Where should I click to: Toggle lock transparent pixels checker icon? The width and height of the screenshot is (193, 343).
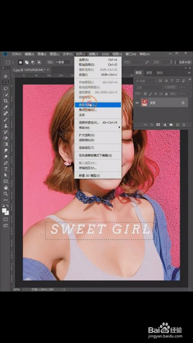click(x=145, y=94)
